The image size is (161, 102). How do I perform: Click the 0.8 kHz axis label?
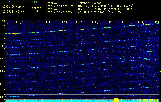pyautogui.click(x=2, y=71)
